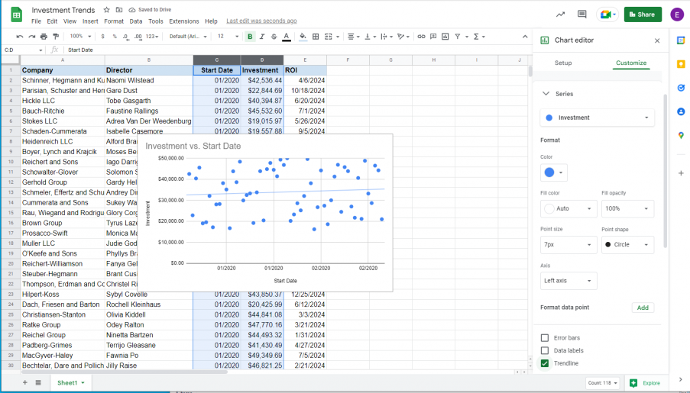Click the Share button
This screenshot has width=690, height=393.
pyautogui.click(x=643, y=14)
